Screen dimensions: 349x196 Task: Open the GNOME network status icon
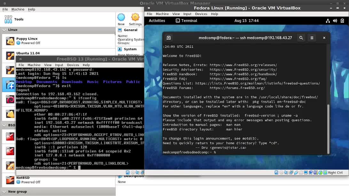[328, 21]
